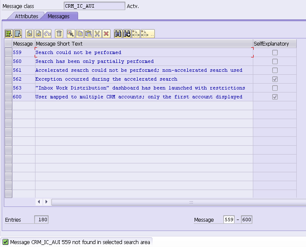The height and width of the screenshot is (247, 306).
Task: Click the scroll-left arrow under the table
Action: click(39, 202)
